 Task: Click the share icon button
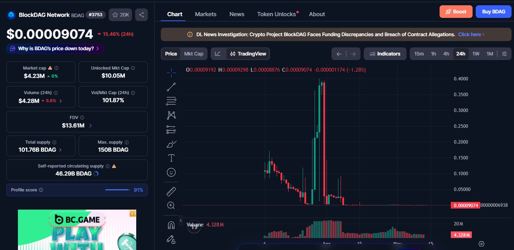point(141,15)
